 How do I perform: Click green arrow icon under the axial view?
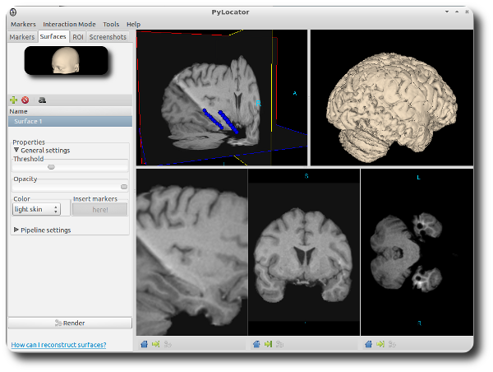coord(380,344)
